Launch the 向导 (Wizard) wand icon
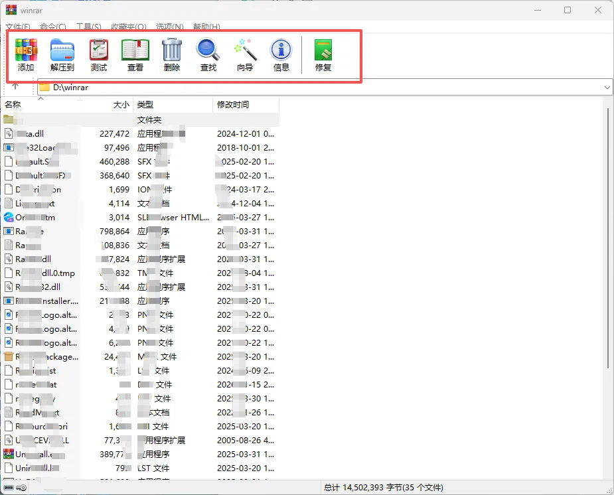Screen dimensions: 614x495 (x=245, y=55)
